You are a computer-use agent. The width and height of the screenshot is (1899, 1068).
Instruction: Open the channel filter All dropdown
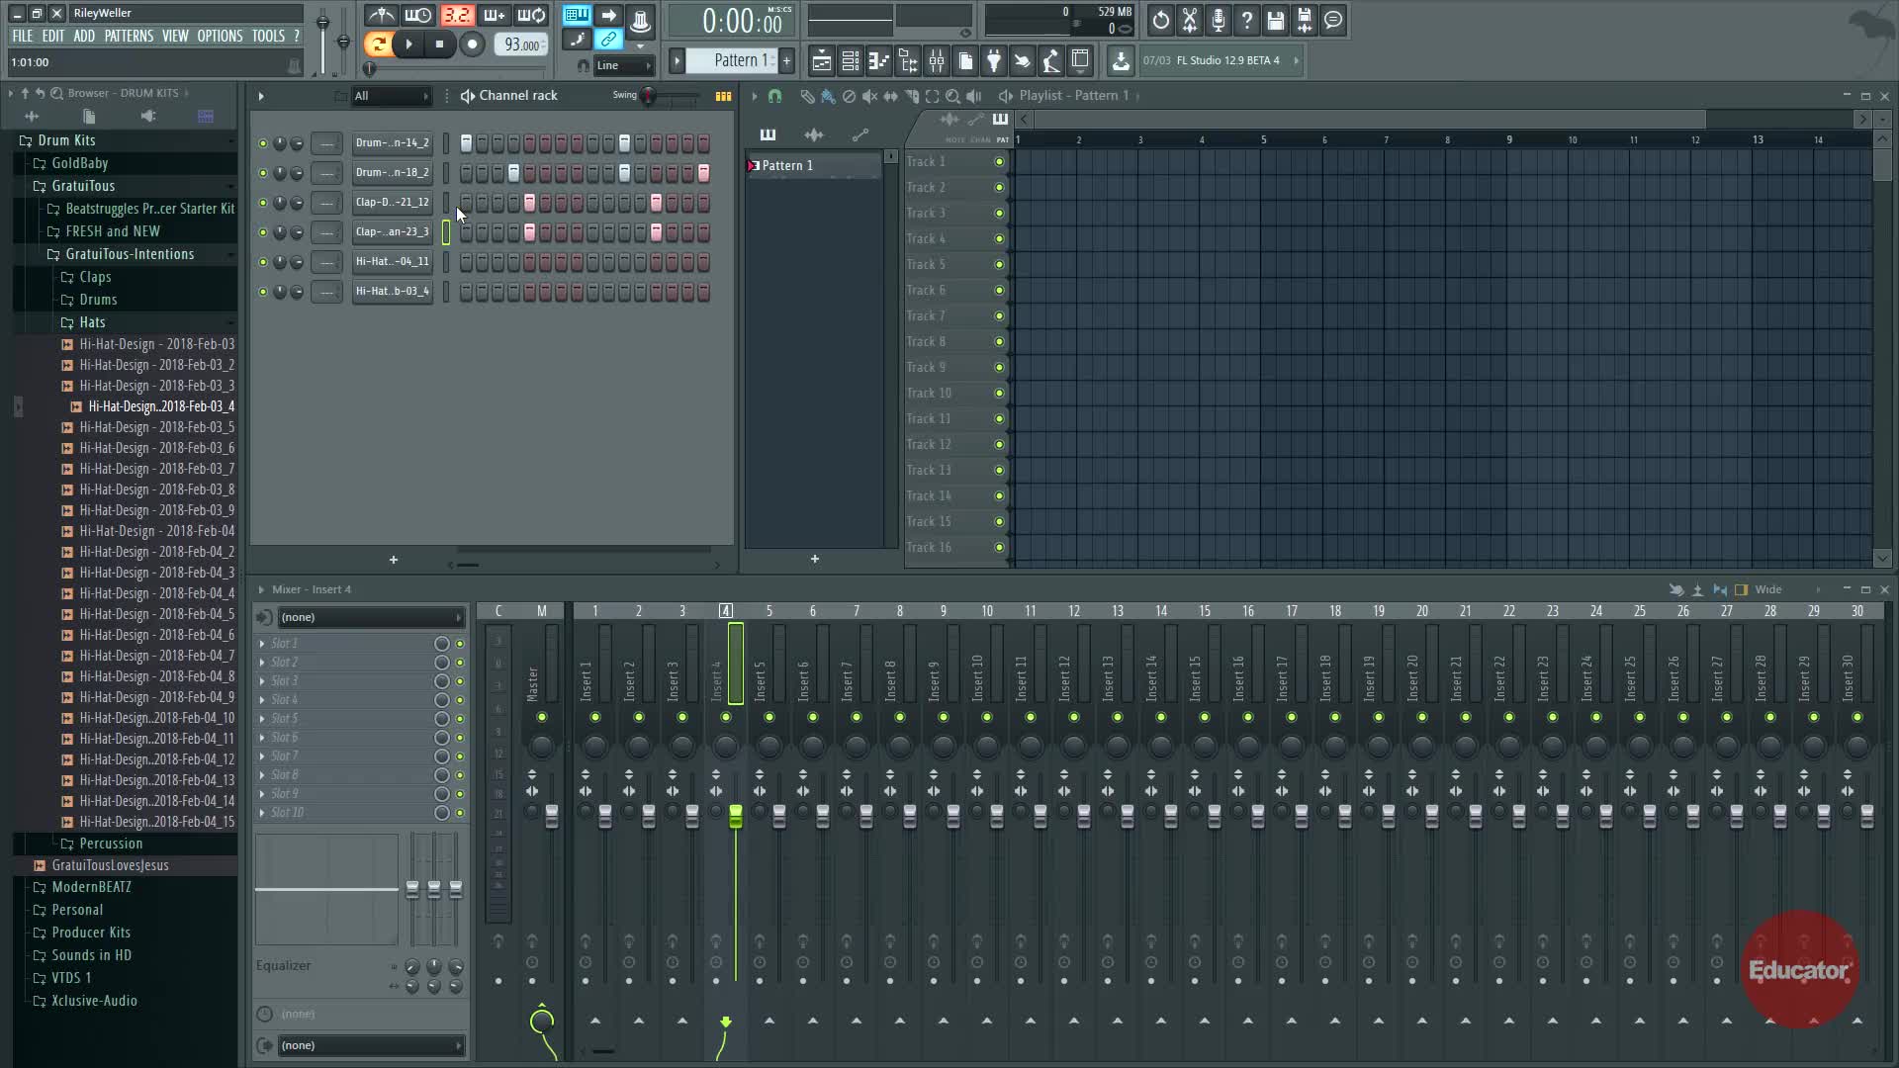(x=393, y=96)
